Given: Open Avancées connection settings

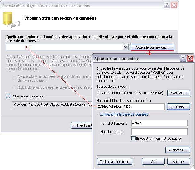Looking at the screenshot, I should [x=178, y=150].
